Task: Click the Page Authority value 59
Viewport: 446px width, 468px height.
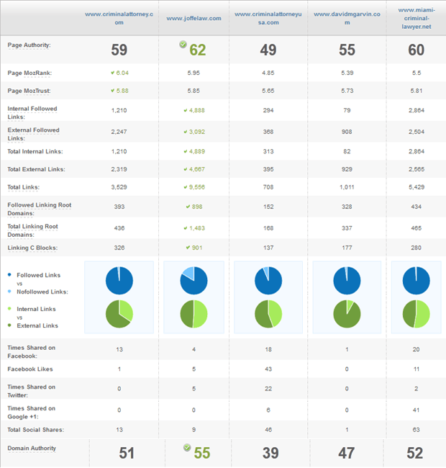Action: click(119, 50)
